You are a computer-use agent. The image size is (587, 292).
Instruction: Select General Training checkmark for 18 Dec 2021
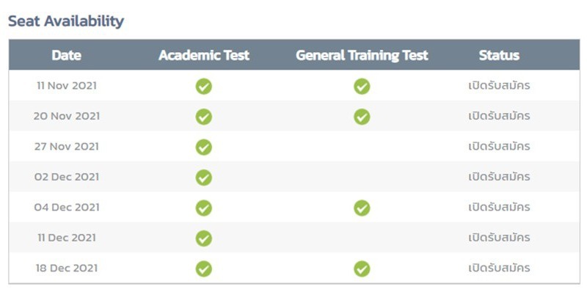point(362,269)
